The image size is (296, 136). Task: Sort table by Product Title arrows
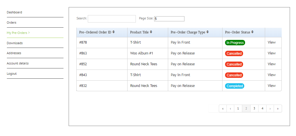[x=151, y=32]
